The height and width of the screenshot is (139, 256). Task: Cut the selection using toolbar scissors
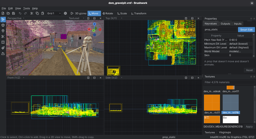pos(32,14)
